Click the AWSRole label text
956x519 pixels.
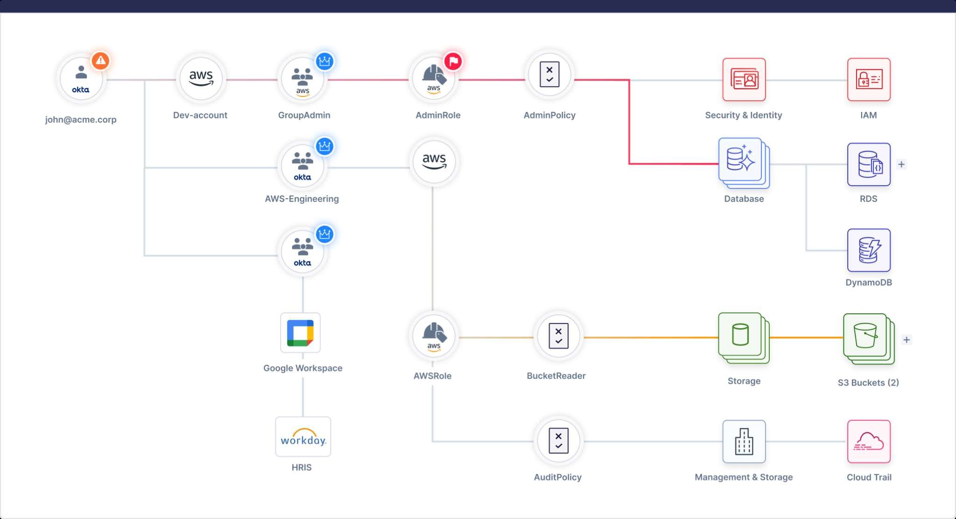pos(433,376)
